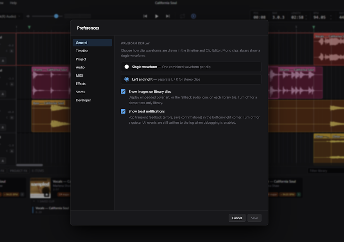Click the 94.05 tempo readout

coord(319,17)
